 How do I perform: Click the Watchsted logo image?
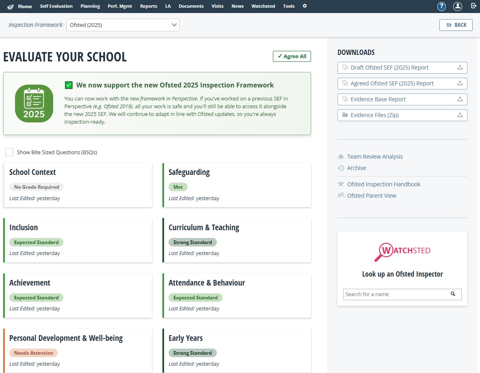(402, 252)
